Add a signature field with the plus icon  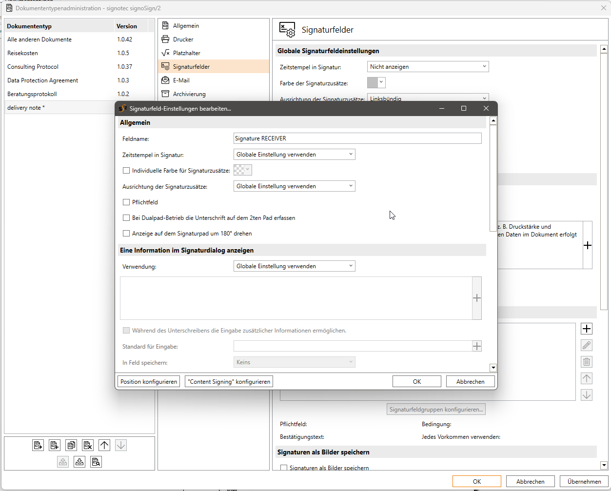[x=587, y=329]
